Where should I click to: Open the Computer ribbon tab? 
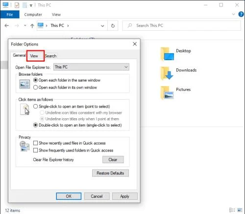point(33,15)
